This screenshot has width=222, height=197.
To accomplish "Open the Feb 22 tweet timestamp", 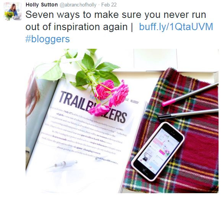I will 109,5.
